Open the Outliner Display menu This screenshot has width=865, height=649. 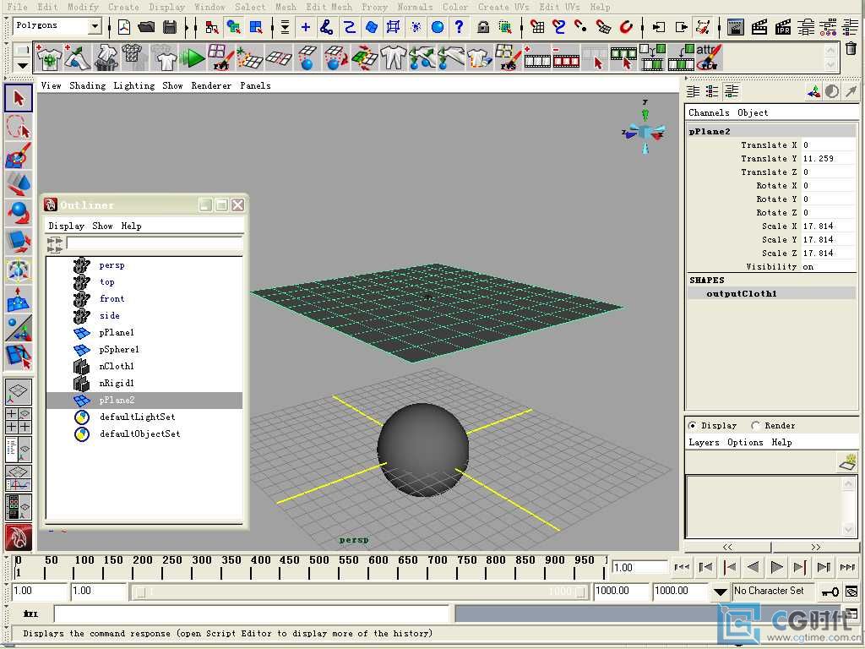[66, 226]
